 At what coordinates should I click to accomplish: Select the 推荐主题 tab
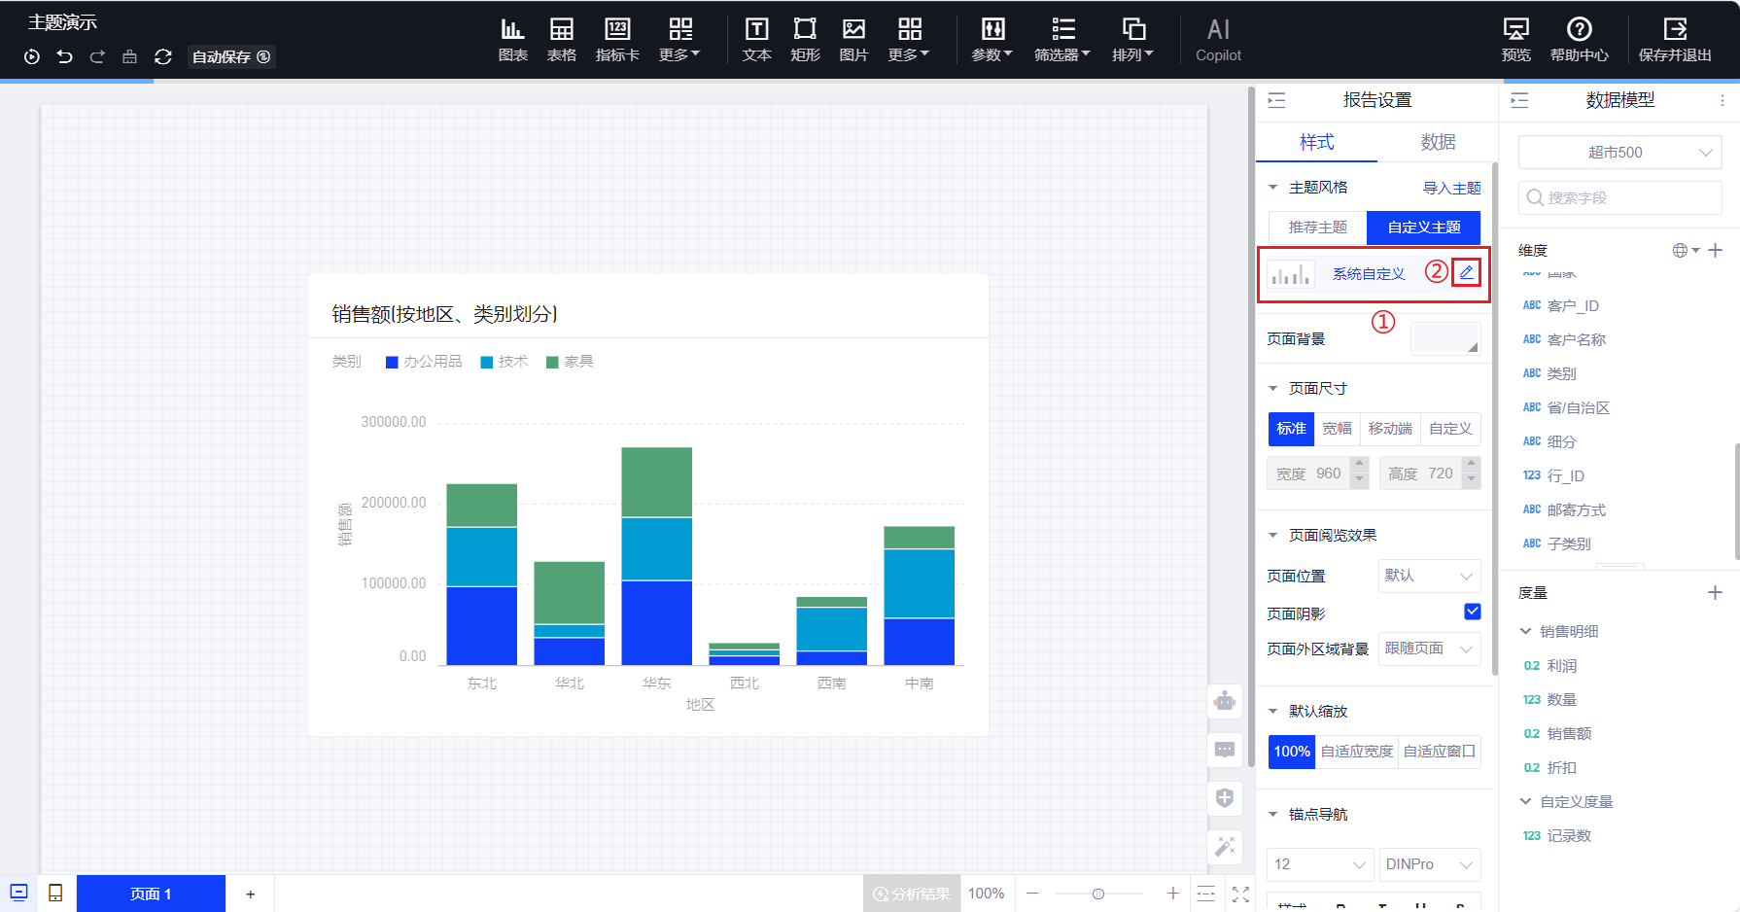[x=1317, y=228]
